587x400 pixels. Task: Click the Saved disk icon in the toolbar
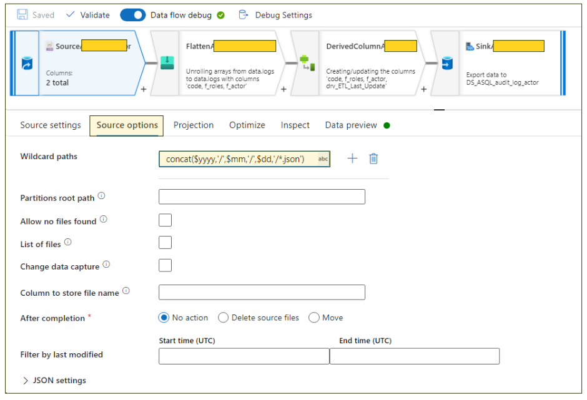coord(24,14)
